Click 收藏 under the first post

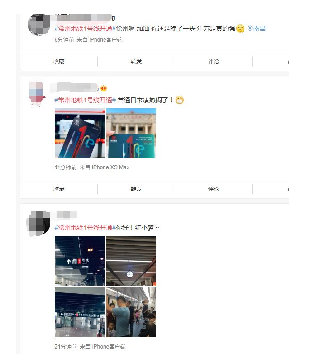[59, 62]
